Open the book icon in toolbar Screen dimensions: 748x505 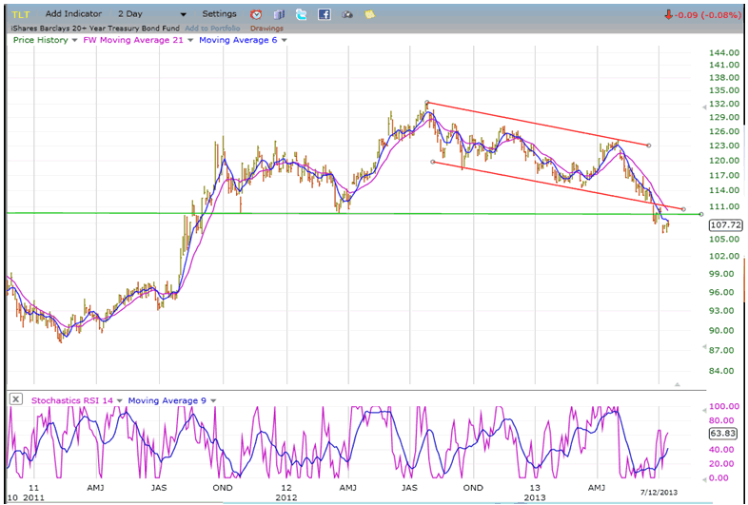coord(278,15)
